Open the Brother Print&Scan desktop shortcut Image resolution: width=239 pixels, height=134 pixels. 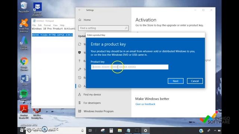click(x=37, y=9)
